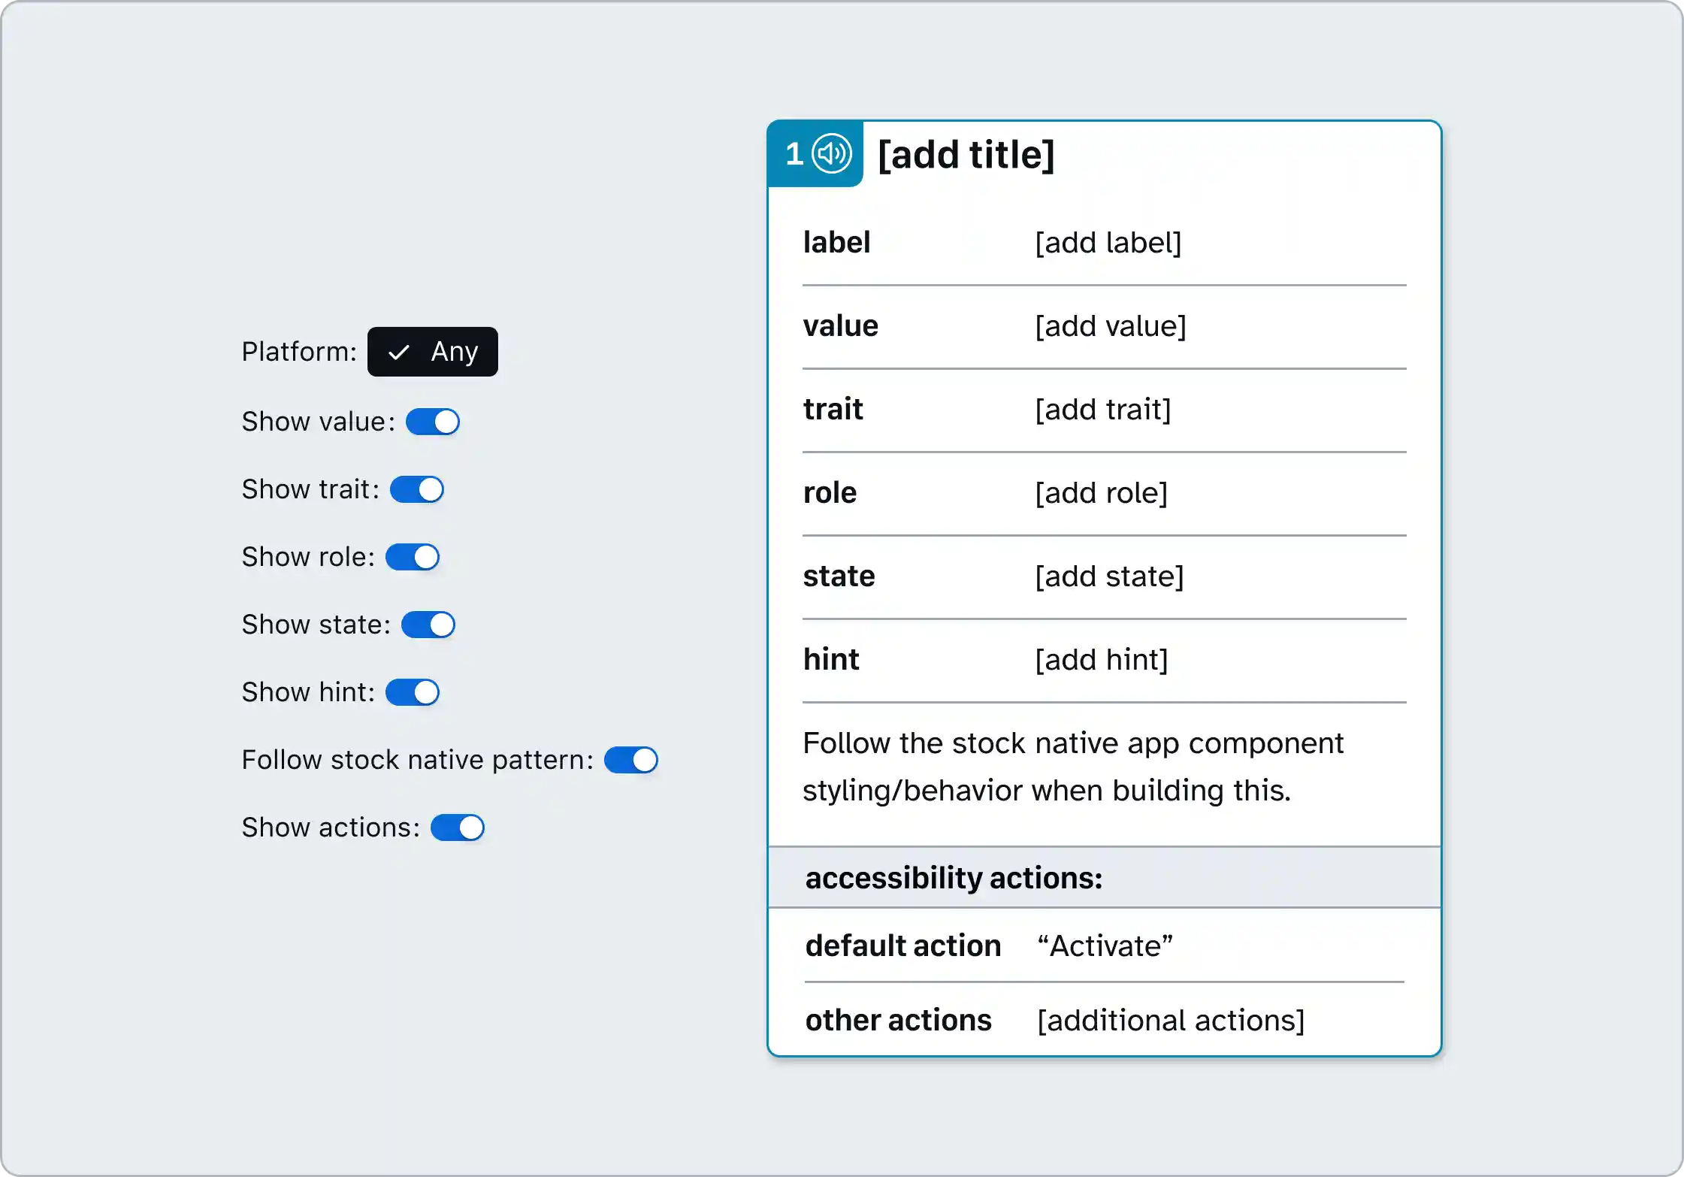Screen dimensions: 1684x1177
Task: Toggle the Show value switch
Action: tap(433, 422)
